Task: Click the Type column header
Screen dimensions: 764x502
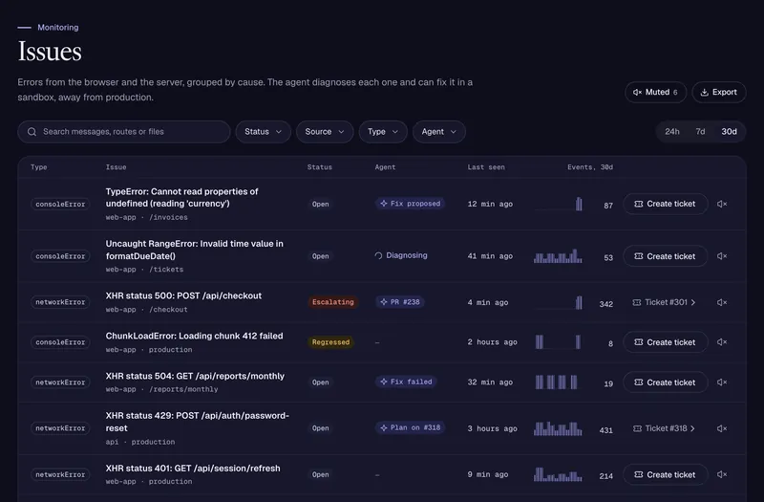Action: (x=39, y=167)
